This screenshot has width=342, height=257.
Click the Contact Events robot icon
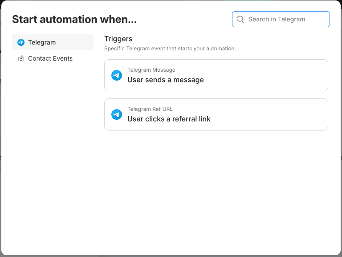click(x=21, y=58)
